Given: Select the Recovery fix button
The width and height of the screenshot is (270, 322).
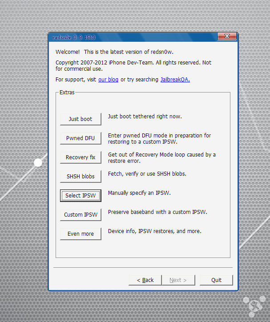Looking at the screenshot, I should (81, 157).
